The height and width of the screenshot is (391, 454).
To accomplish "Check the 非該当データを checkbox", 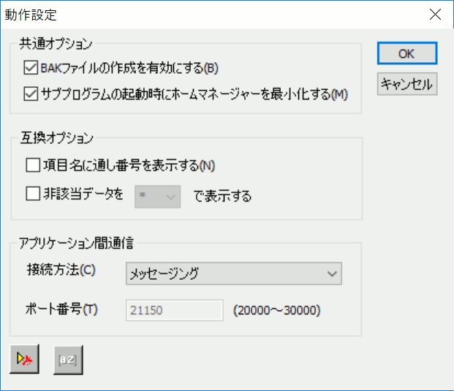I will click(33, 194).
